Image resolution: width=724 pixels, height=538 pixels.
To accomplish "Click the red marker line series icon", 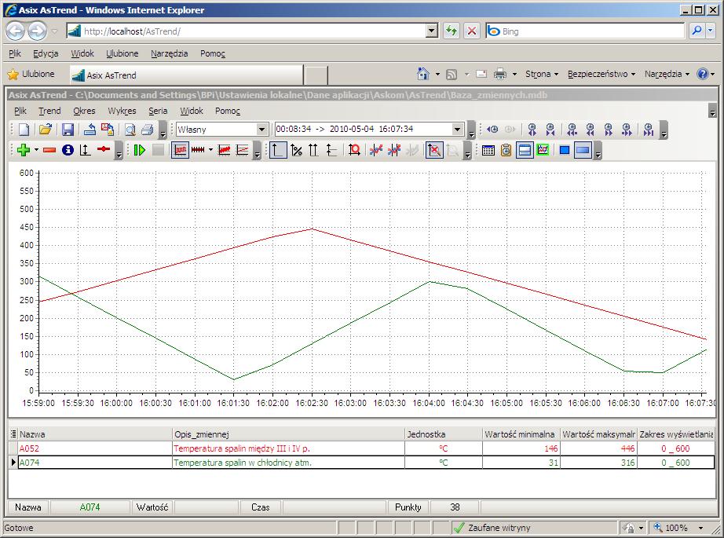I will pyautogui.click(x=104, y=150).
